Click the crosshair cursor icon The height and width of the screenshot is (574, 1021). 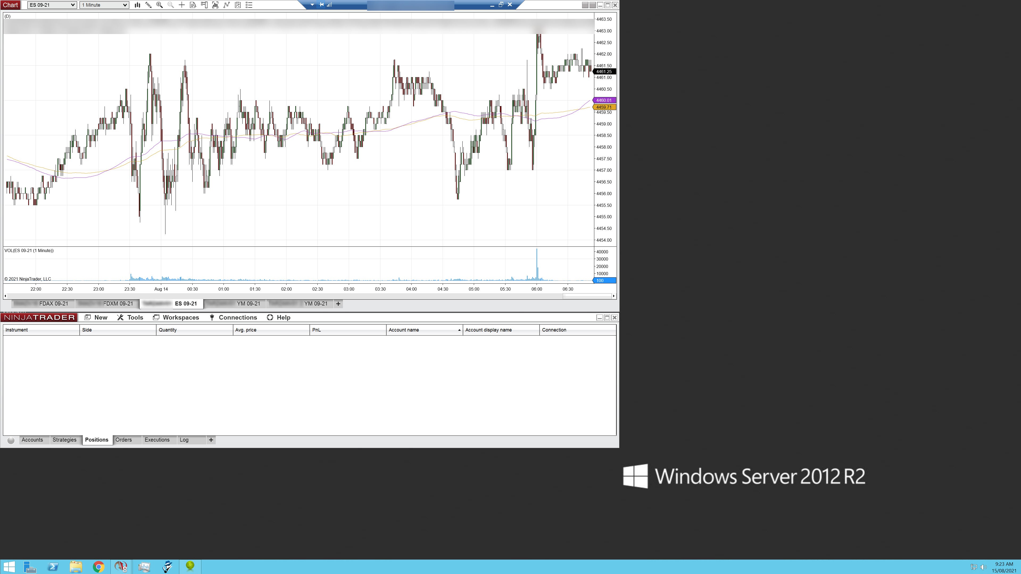(x=181, y=5)
